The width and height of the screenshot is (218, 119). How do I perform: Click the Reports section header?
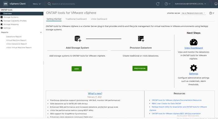[x=5, y=32]
